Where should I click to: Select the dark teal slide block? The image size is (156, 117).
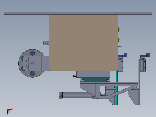pyautogui.click(x=95, y=80)
